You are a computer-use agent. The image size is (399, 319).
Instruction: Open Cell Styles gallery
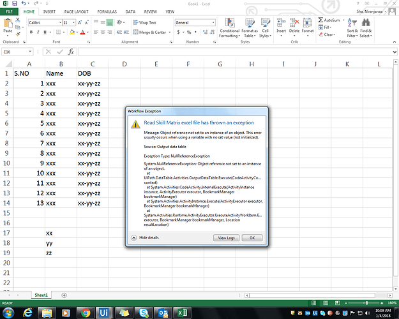265,28
